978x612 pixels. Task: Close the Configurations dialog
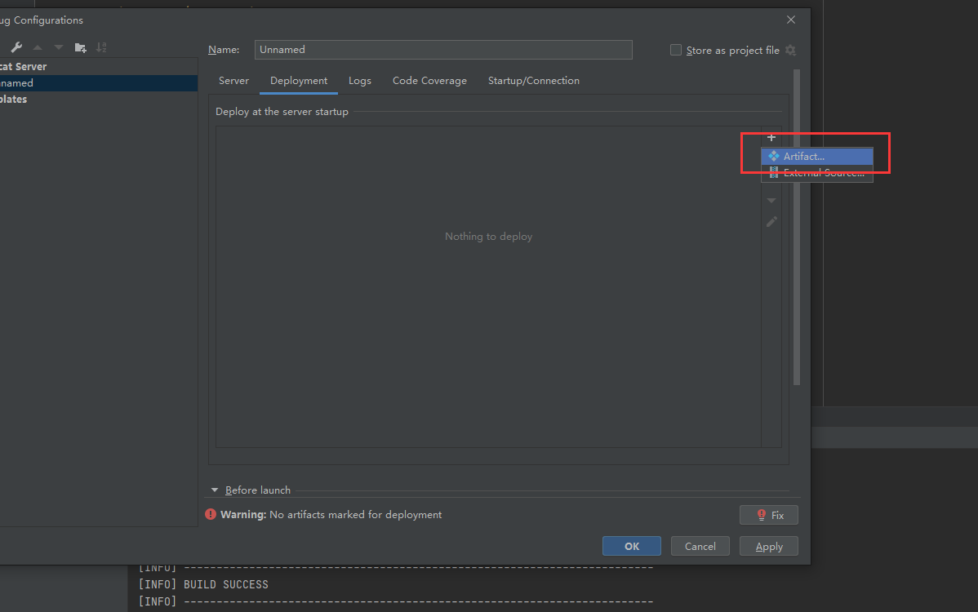791,20
